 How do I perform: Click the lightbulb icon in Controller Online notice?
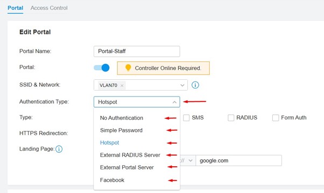(128, 68)
